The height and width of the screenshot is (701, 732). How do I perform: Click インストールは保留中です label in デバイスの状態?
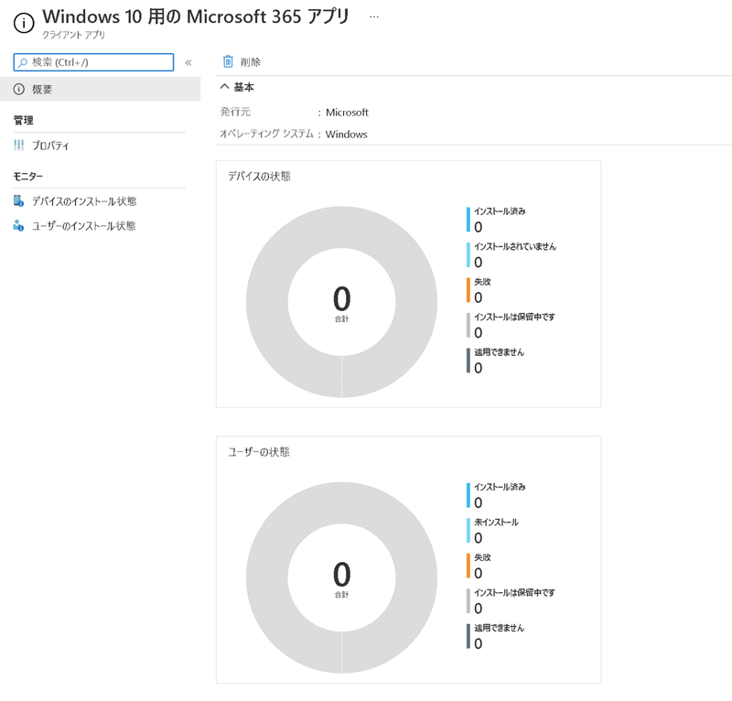[x=514, y=318]
